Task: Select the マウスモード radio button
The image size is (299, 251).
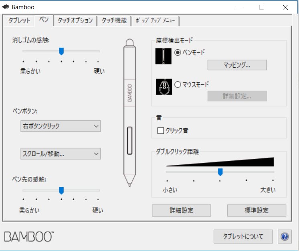Action: (178, 84)
